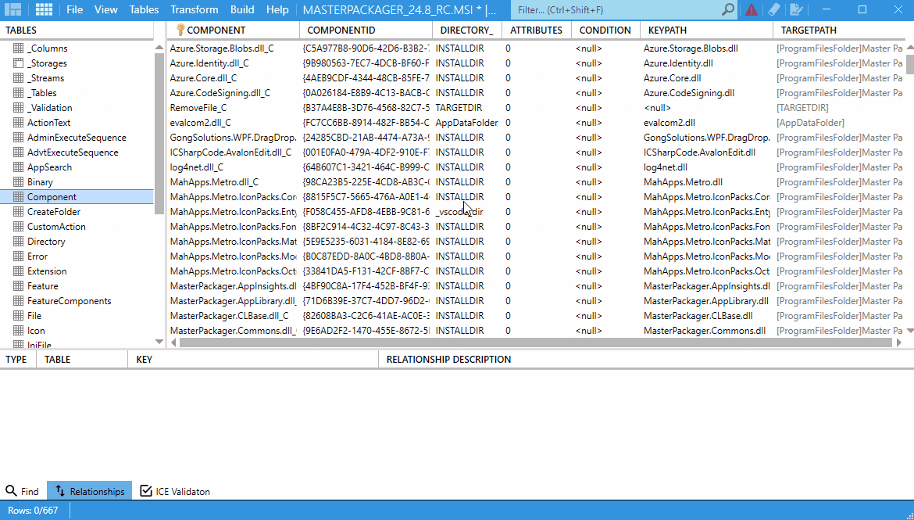Sort by the CONDITION column header
The image size is (914, 520).
pos(605,30)
